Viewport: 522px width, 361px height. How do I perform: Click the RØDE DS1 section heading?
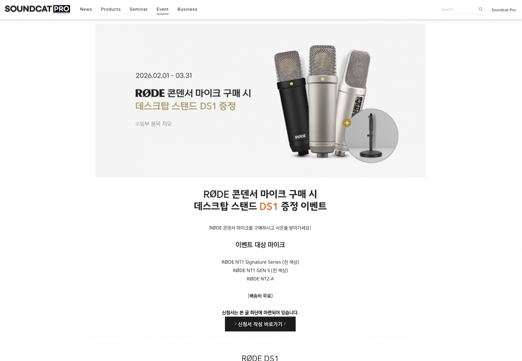tap(260, 358)
